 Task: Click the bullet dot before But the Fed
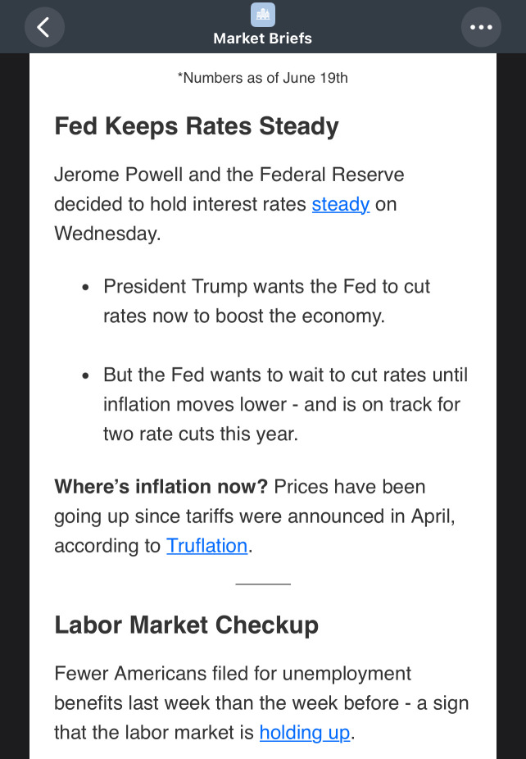[x=86, y=376]
